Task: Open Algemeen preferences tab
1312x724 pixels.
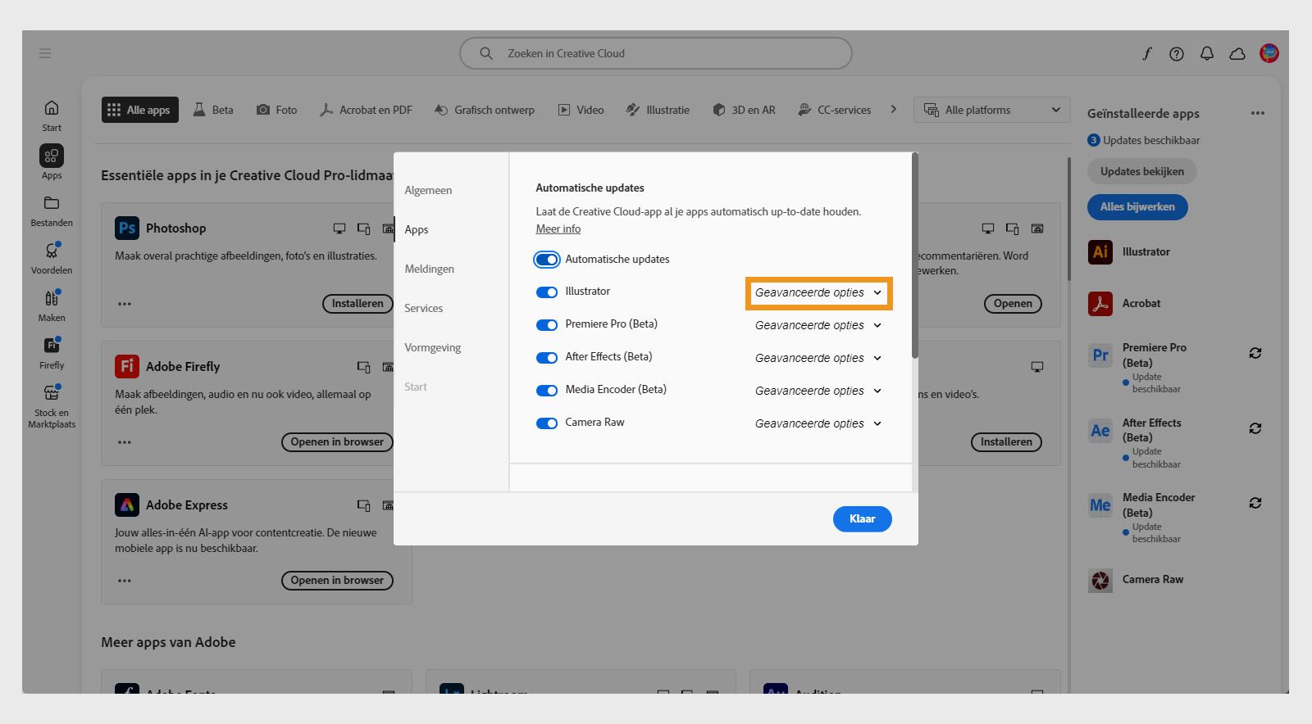Action: click(428, 190)
